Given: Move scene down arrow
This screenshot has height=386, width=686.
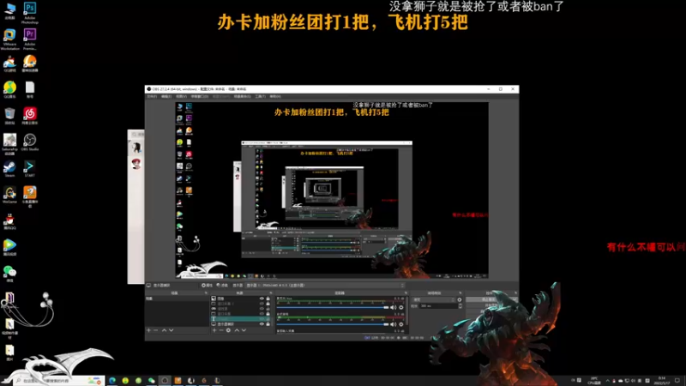Looking at the screenshot, I should coord(171,330).
